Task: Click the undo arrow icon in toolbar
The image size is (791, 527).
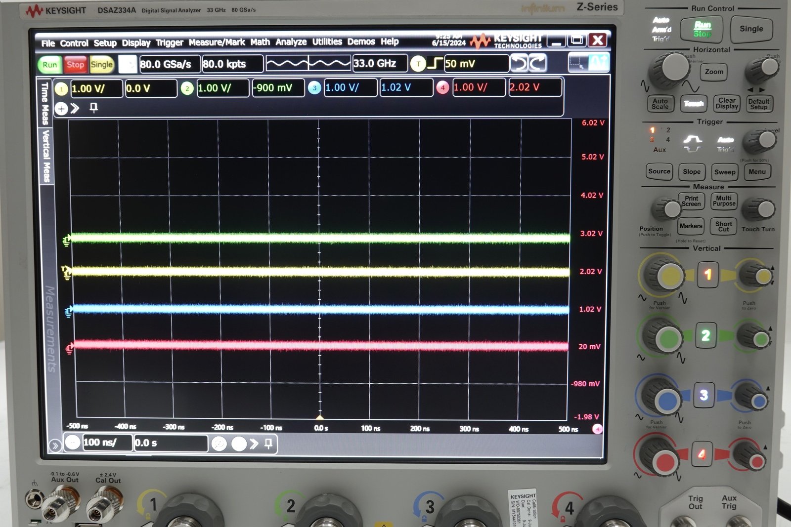Action: (519, 63)
